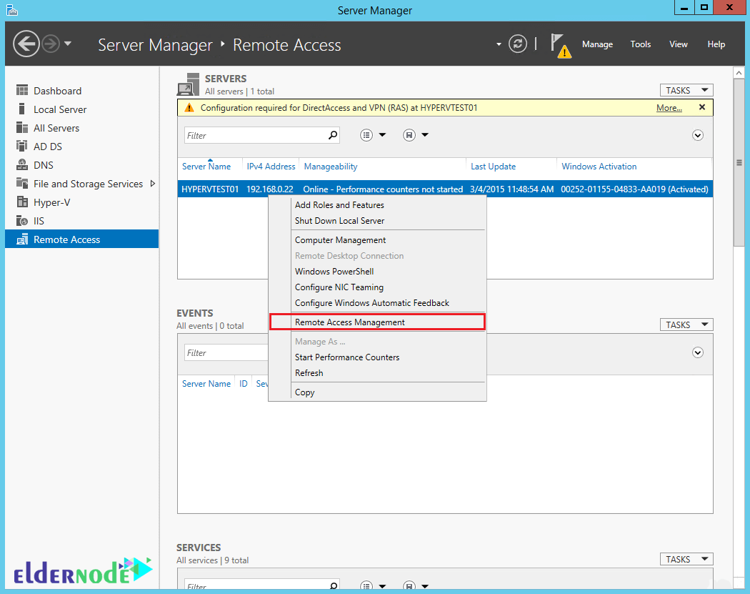Open the SERVICES section TASKS dropdown
The width and height of the screenshot is (750, 594).
(x=686, y=559)
